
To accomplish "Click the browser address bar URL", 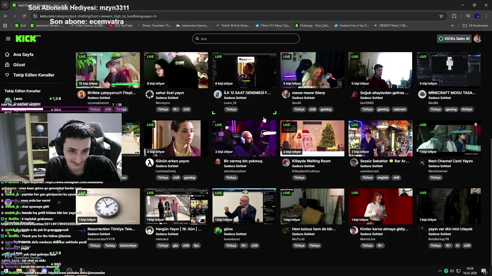I will coord(98,16).
